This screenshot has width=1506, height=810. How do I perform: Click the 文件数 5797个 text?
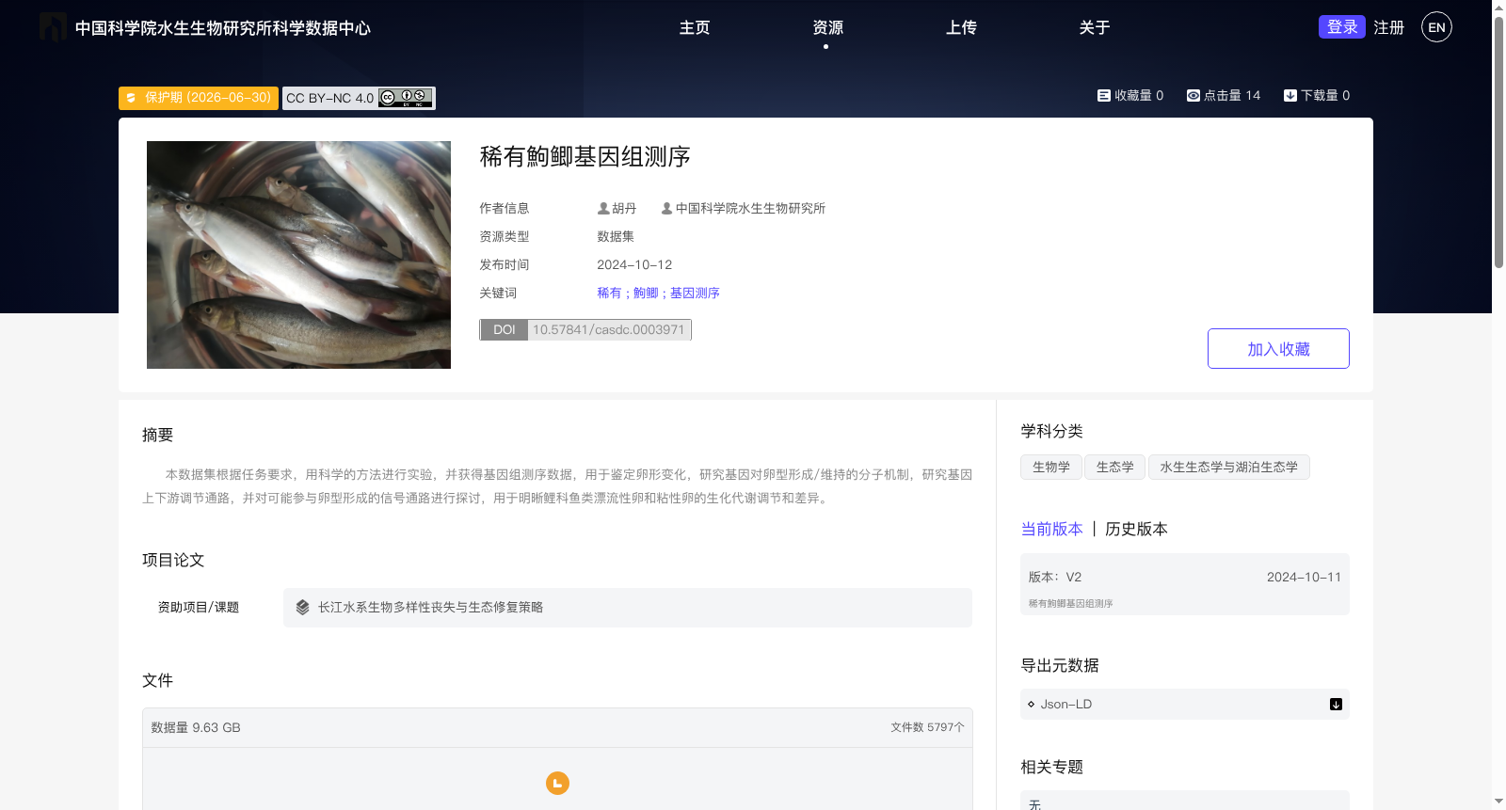pyautogui.click(x=927, y=727)
